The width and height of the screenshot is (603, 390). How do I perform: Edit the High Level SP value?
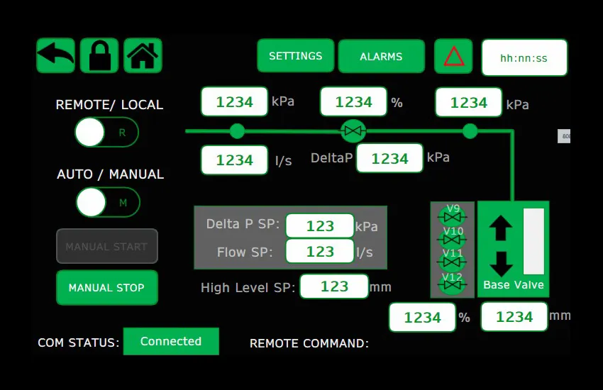tap(334, 286)
